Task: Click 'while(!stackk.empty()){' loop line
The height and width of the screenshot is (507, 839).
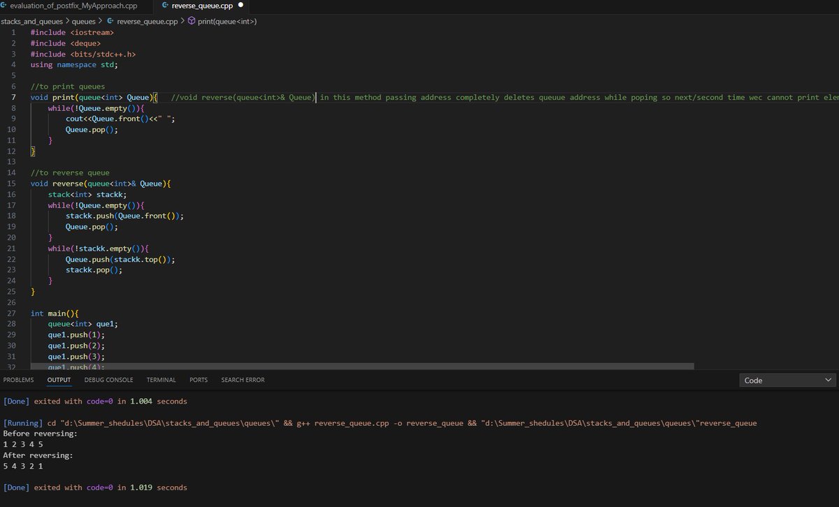Action: [x=99, y=249]
